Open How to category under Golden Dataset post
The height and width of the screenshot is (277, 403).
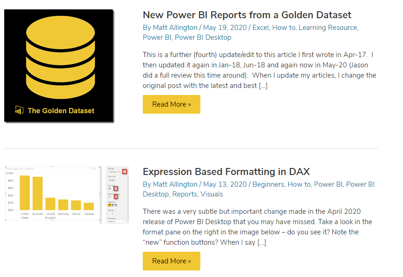(x=284, y=28)
